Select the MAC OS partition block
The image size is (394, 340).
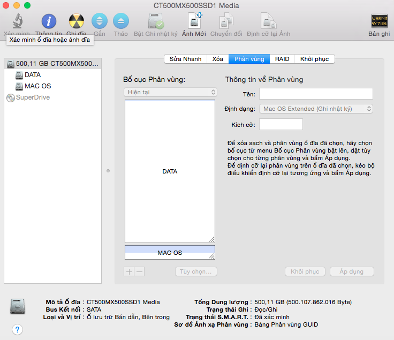170,253
